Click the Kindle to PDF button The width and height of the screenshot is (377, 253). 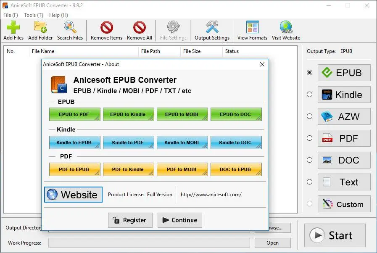129,142
